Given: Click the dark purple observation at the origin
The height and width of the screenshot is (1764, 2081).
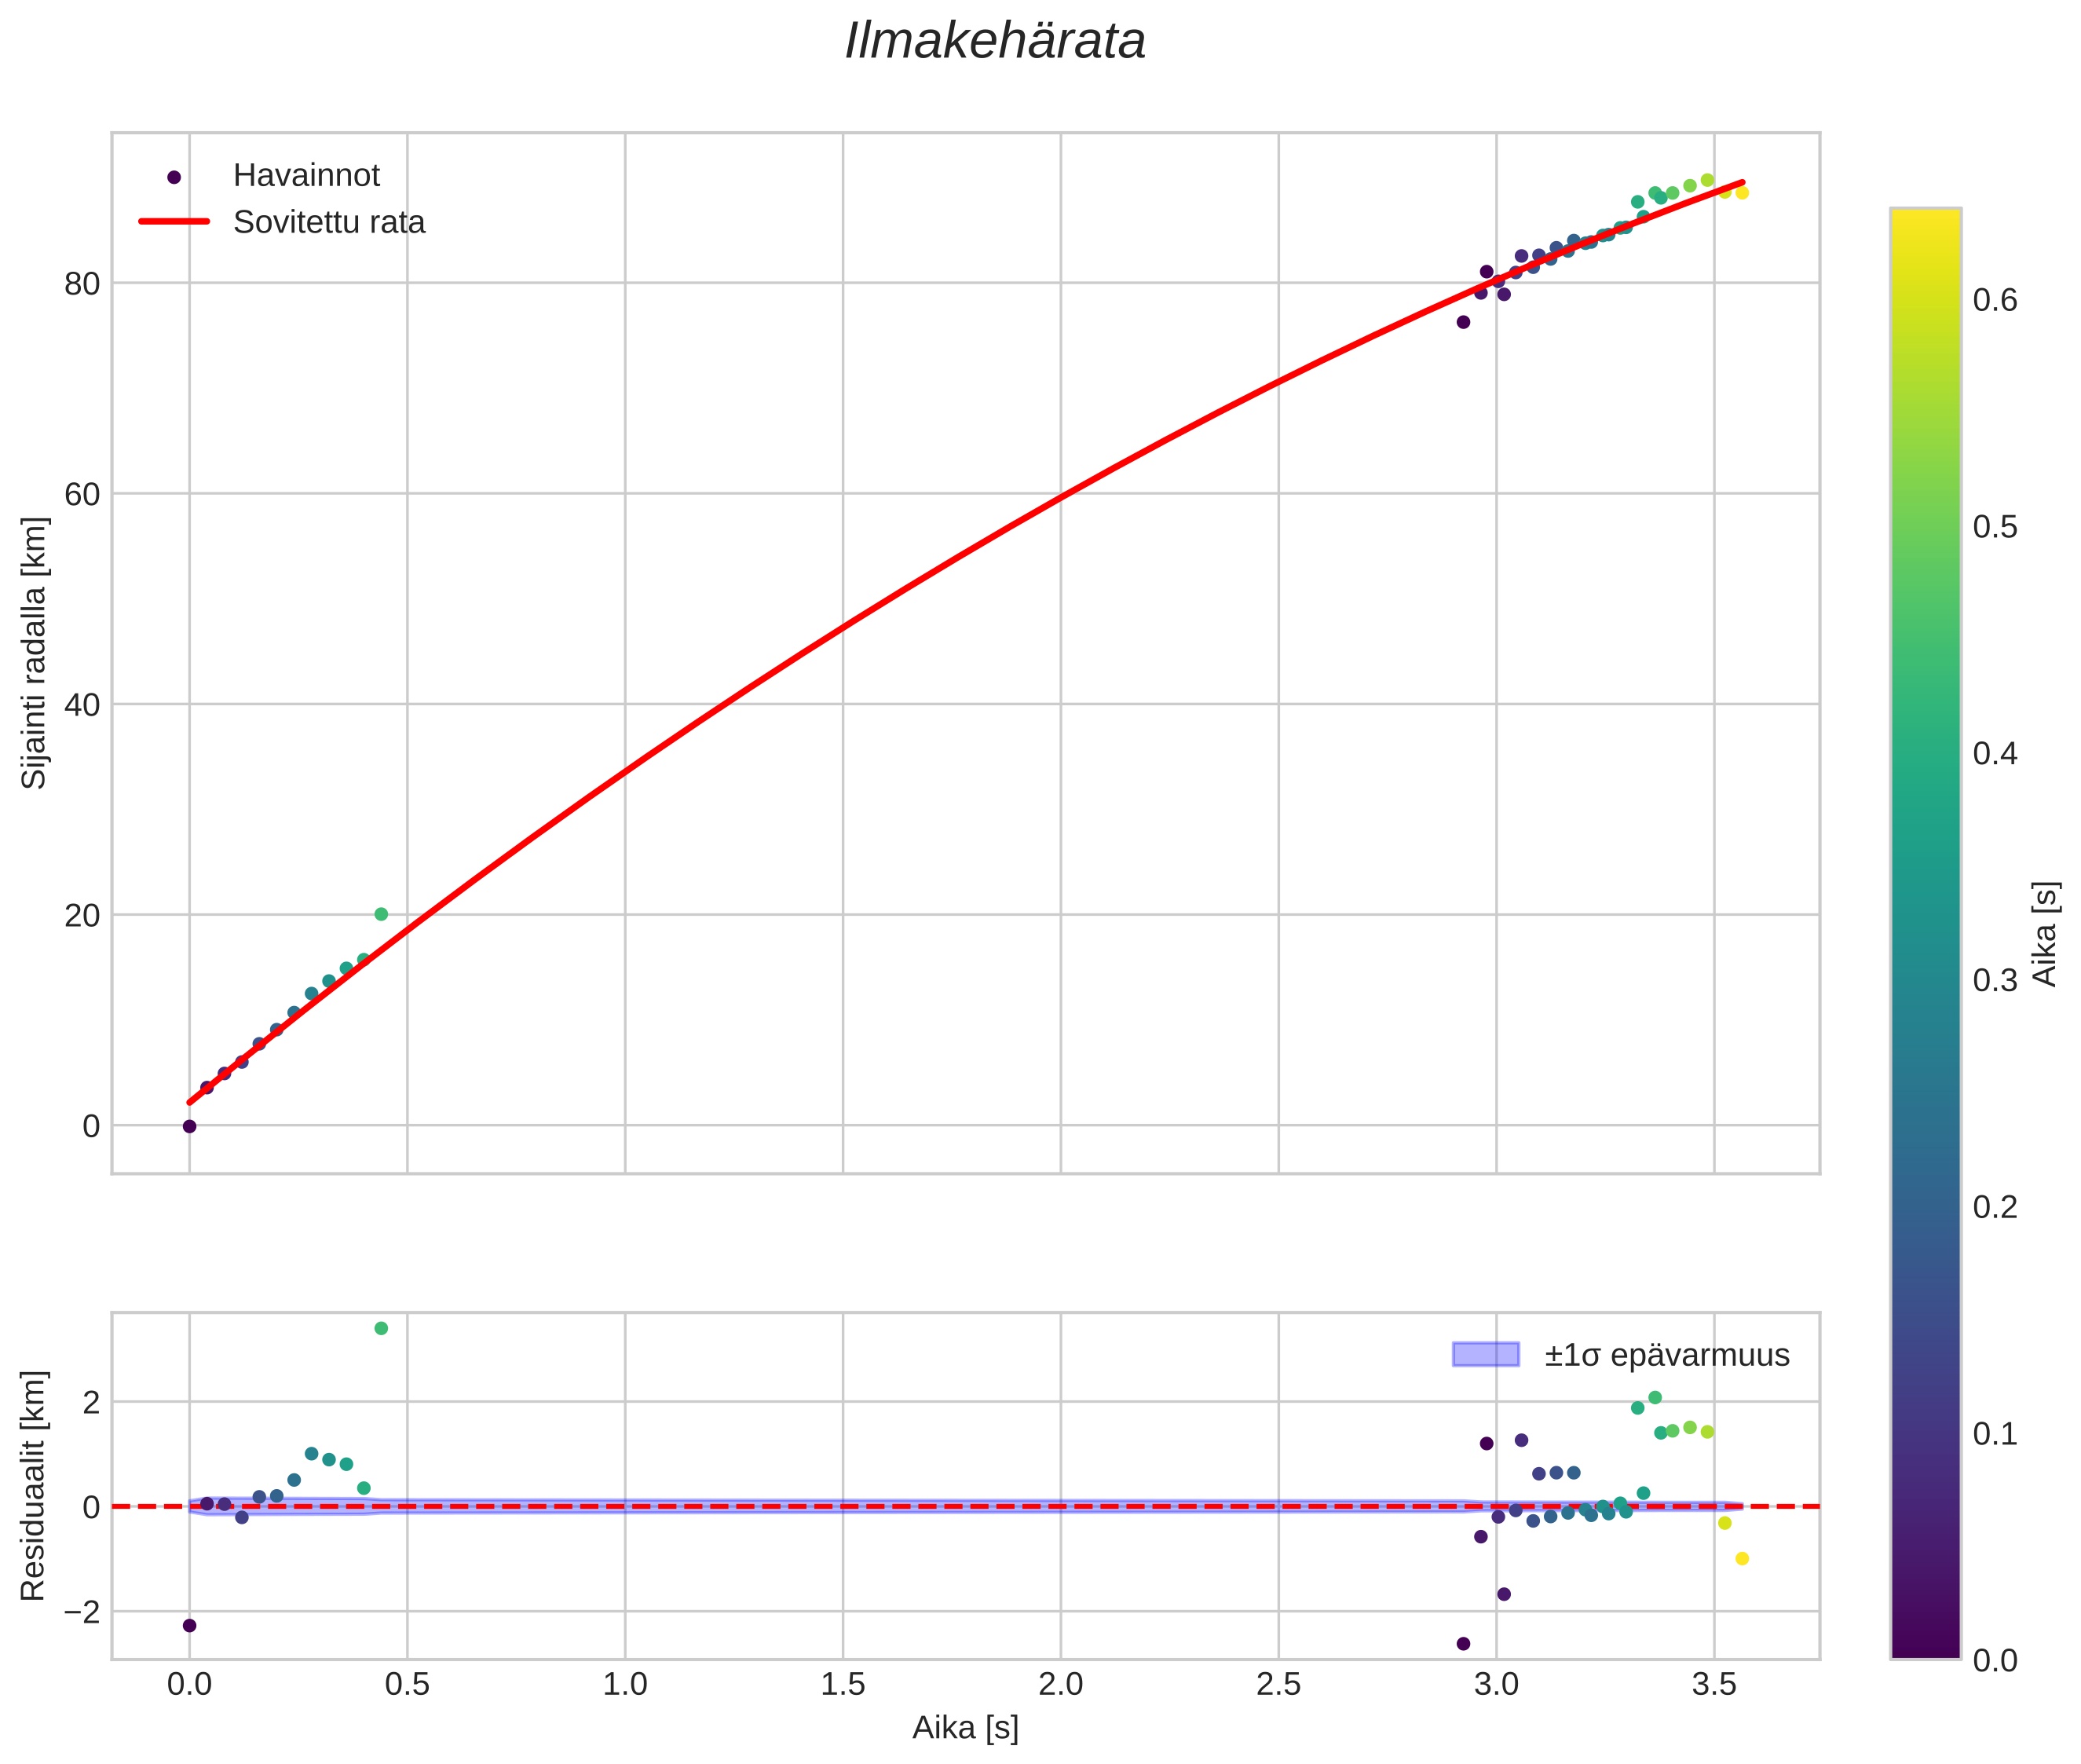Looking at the screenshot, I should click(x=189, y=1126).
